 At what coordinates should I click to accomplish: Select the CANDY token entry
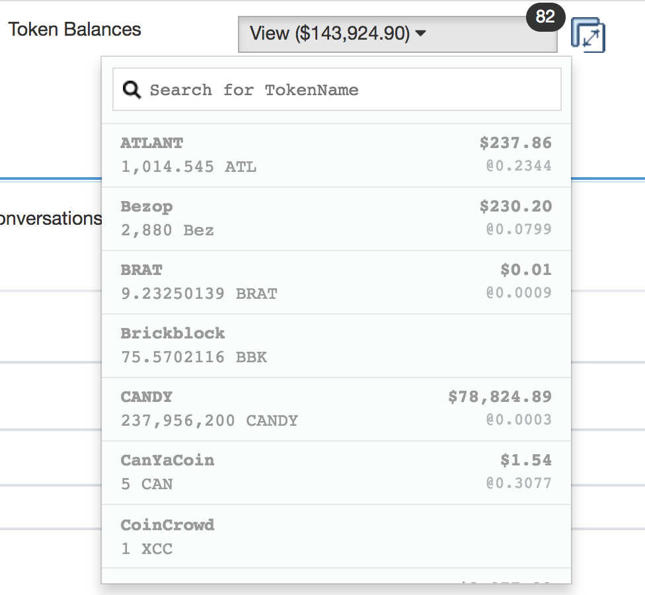336,409
